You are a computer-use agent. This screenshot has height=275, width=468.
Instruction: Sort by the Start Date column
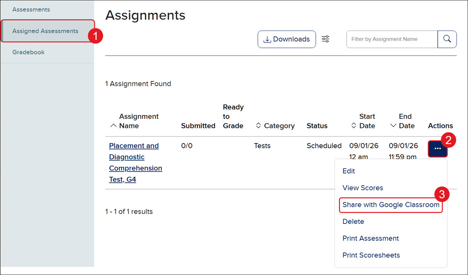click(363, 121)
